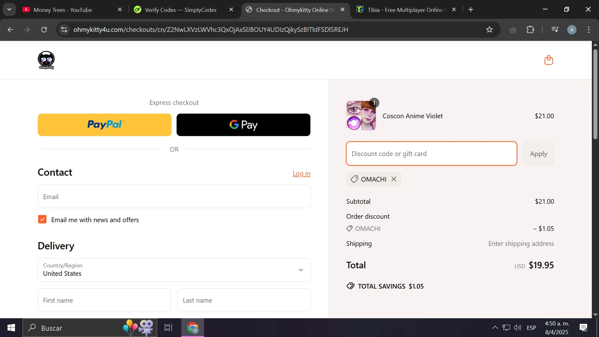Viewport: 599px width, 337px height.
Task: Open the Chrome three-dot menu
Action: click(x=589, y=30)
